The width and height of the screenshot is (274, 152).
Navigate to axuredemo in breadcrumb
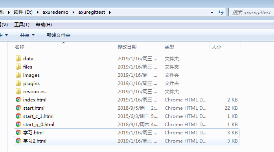point(55,12)
